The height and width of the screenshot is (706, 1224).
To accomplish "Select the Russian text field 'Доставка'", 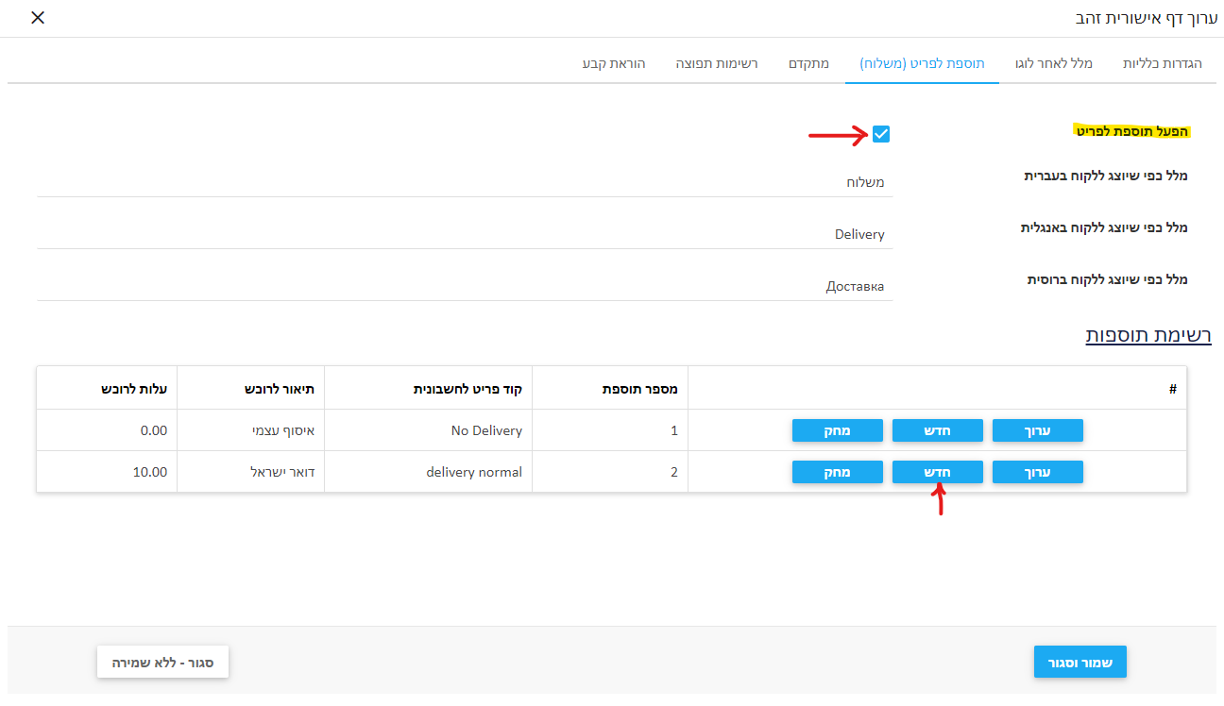I will 465,286.
